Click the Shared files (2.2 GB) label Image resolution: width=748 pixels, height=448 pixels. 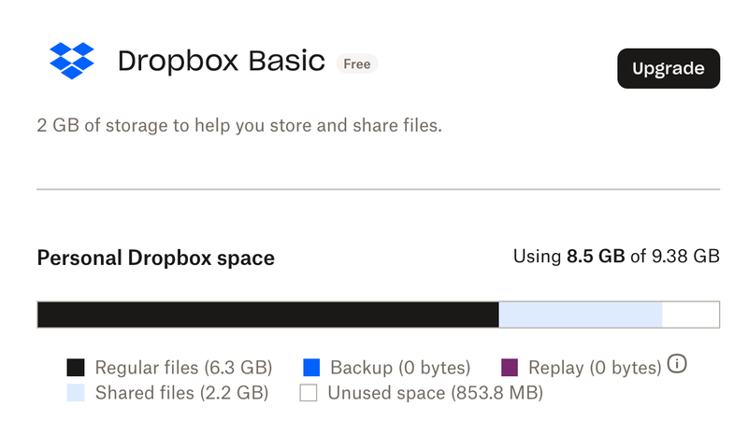[x=181, y=393]
